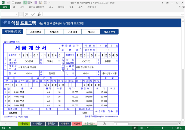
Task: Open the 사용방법 sheet tab
Action: 23,124
